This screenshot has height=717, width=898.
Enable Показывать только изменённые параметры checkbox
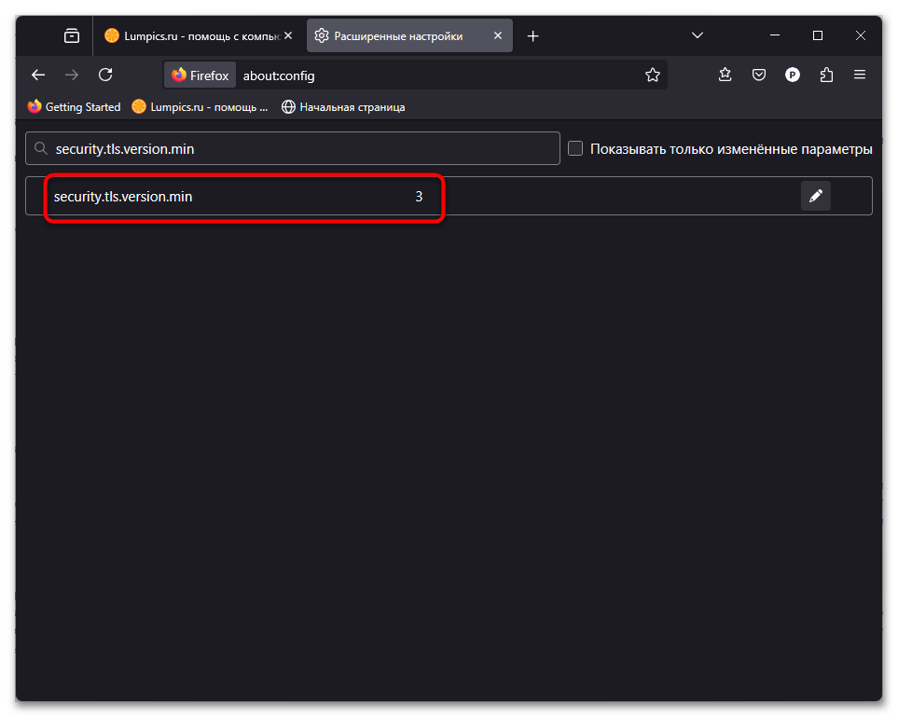pos(575,148)
